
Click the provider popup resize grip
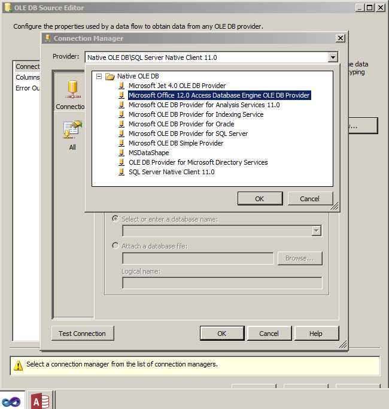[335, 207]
